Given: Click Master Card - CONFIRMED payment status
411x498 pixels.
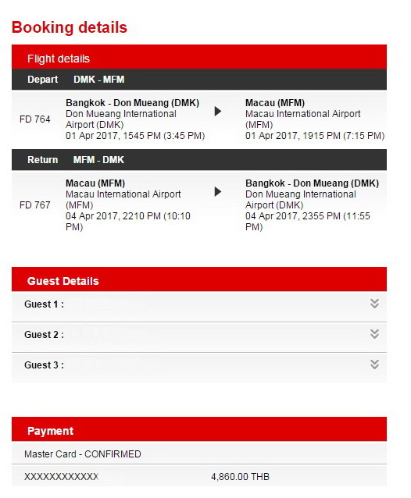Looking at the screenshot, I should 83,454.
